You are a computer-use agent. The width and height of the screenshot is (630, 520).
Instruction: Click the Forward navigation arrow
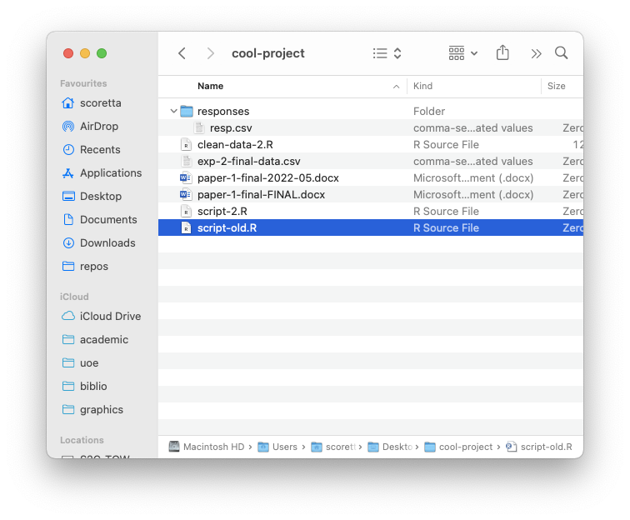pyautogui.click(x=210, y=53)
